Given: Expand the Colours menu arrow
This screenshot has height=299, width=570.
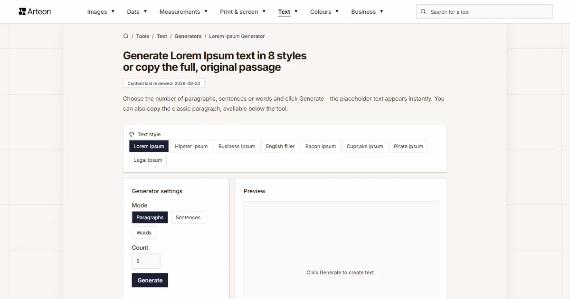Looking at the screenshot, I should pyautogui.click(x=337, y=11).
